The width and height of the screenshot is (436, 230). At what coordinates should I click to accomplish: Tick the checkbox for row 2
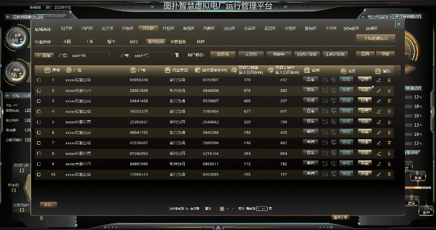39,91
